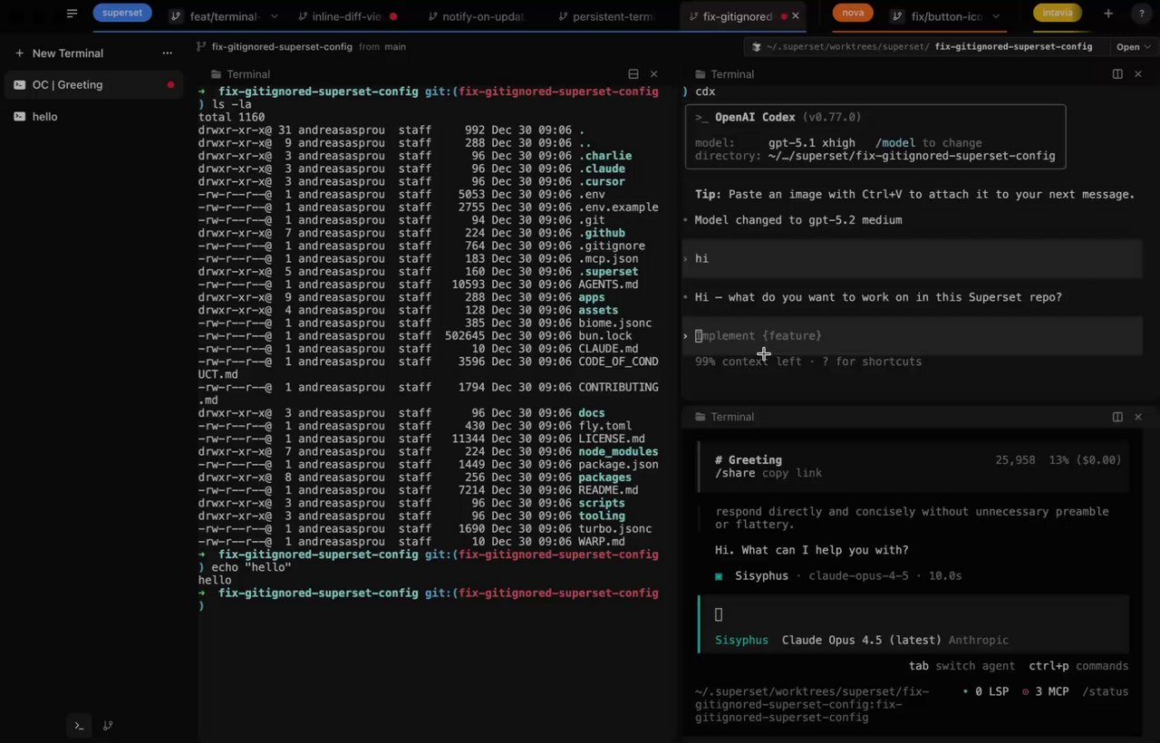
Task: Expand the fix/button-ico tab dropdown chevron
Action: click(x=996, y=16)
